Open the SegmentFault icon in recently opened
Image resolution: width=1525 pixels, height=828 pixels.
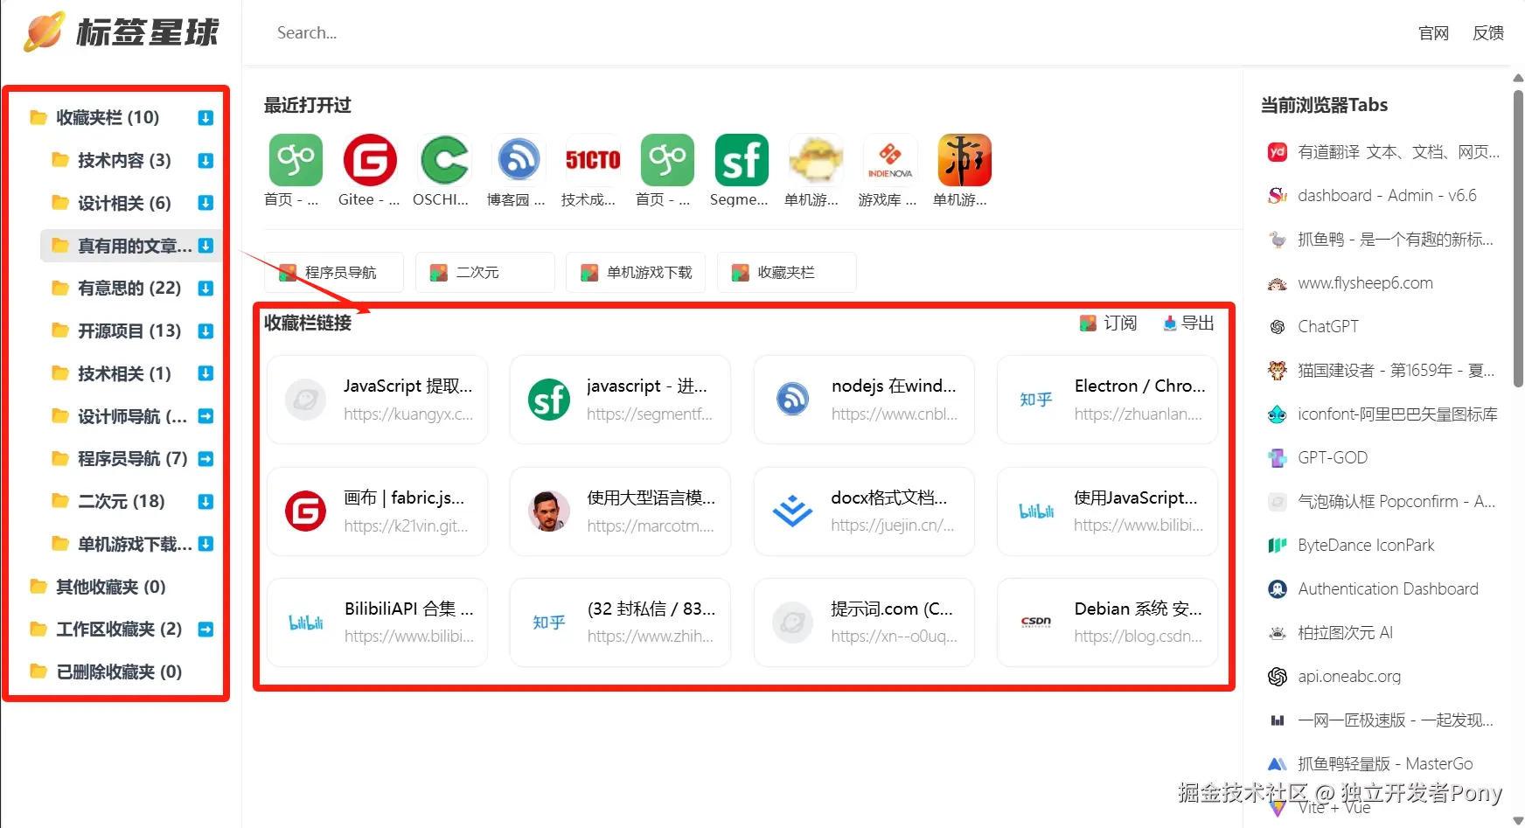click(742, 160)
